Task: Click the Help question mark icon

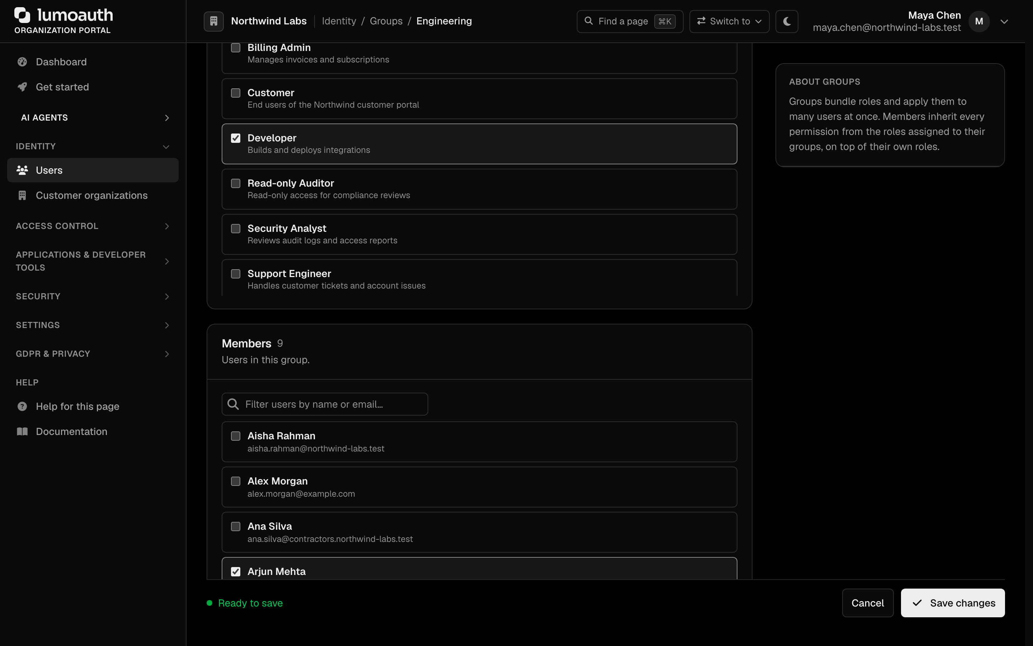Action: coord(22,406)
